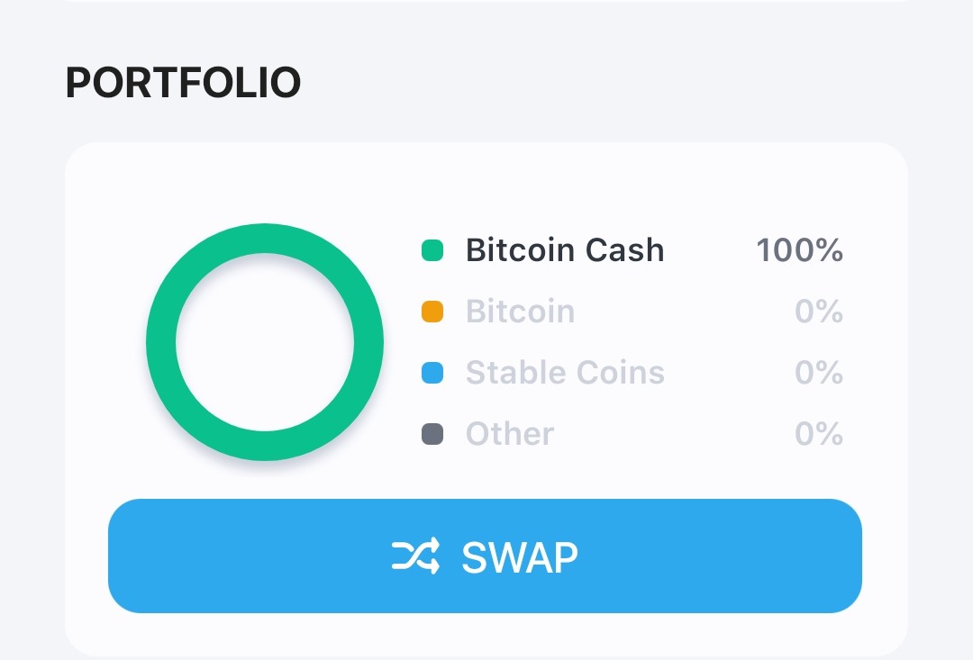Select the Stable Coins legend label

[565, 372]
